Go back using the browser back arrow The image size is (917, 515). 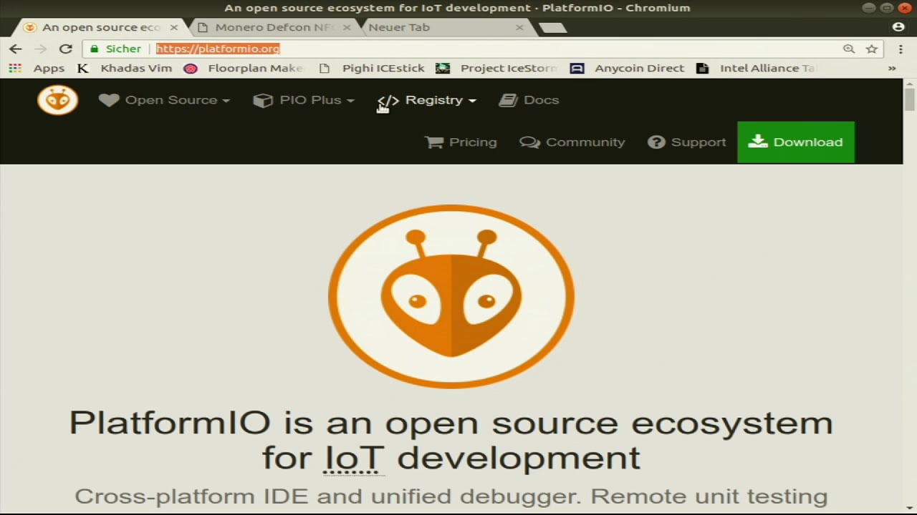(x=16, y=49)
